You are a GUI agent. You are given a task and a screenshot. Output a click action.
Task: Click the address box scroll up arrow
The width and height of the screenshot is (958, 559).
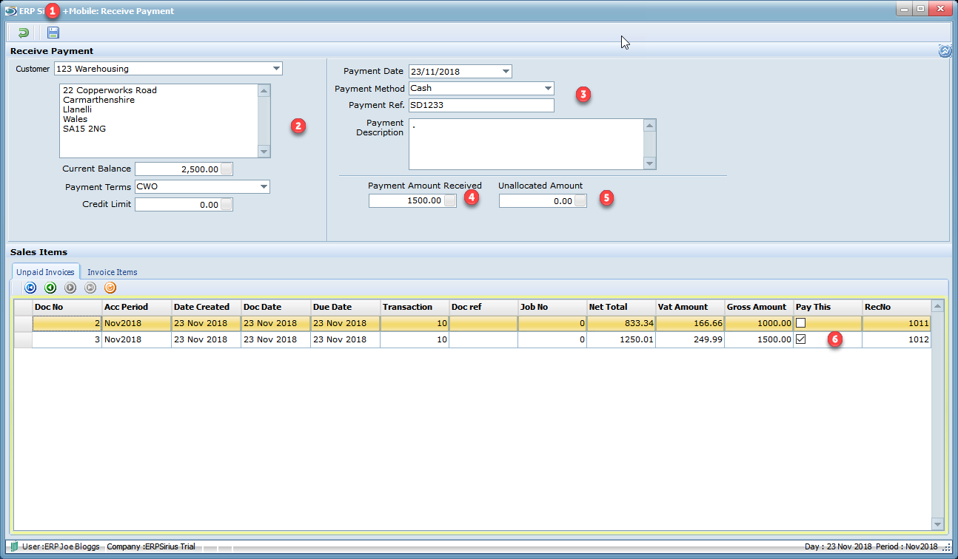(x=264, y=89)
